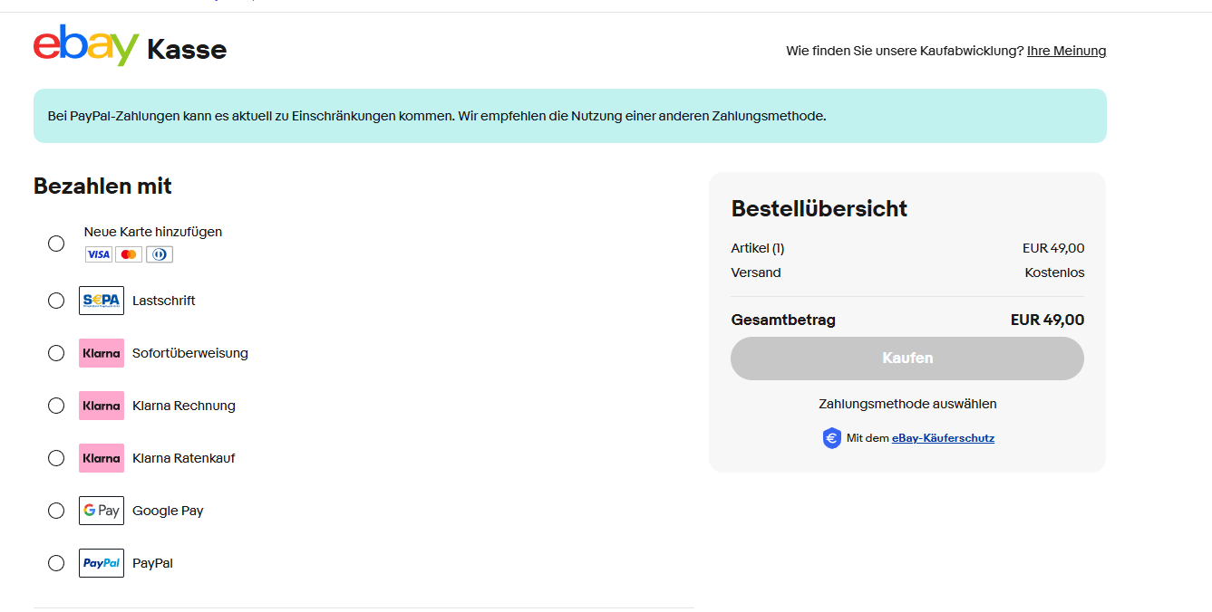Click Klarna logo beside Klarna Rechnung
The image size is (1212, 612).
point(102,406)
